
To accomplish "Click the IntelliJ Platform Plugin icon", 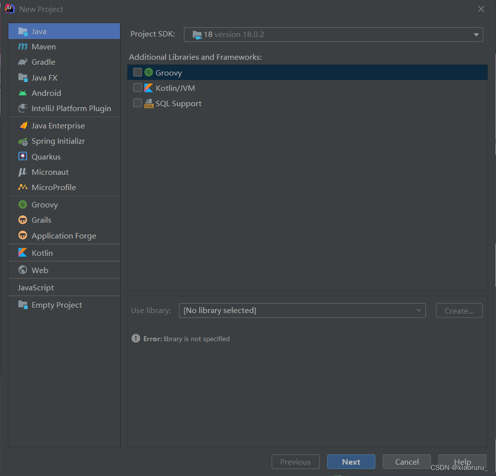I will pyautogui.click(x=23, y=109).
